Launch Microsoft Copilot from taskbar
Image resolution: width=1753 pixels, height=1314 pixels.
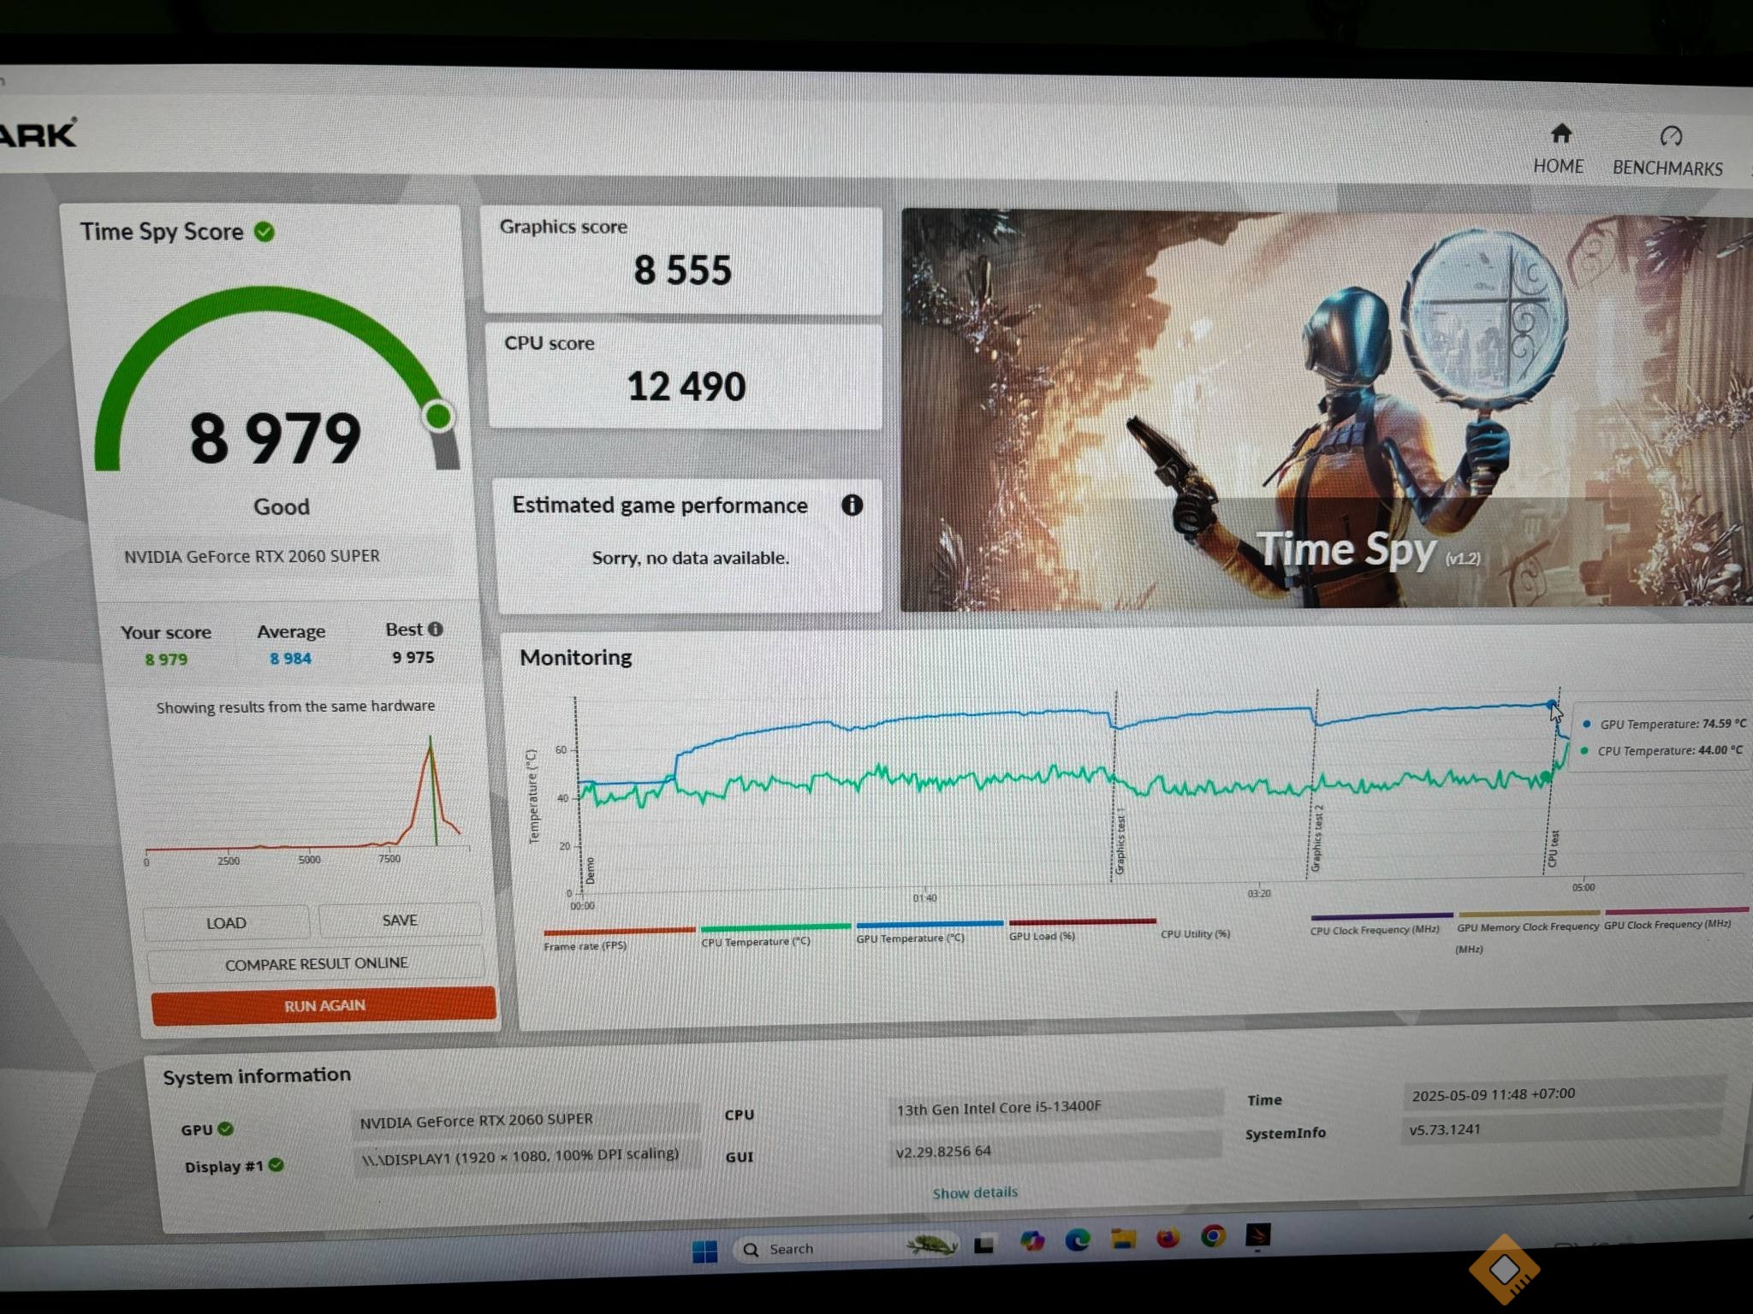click(x=1031, y=1241)
